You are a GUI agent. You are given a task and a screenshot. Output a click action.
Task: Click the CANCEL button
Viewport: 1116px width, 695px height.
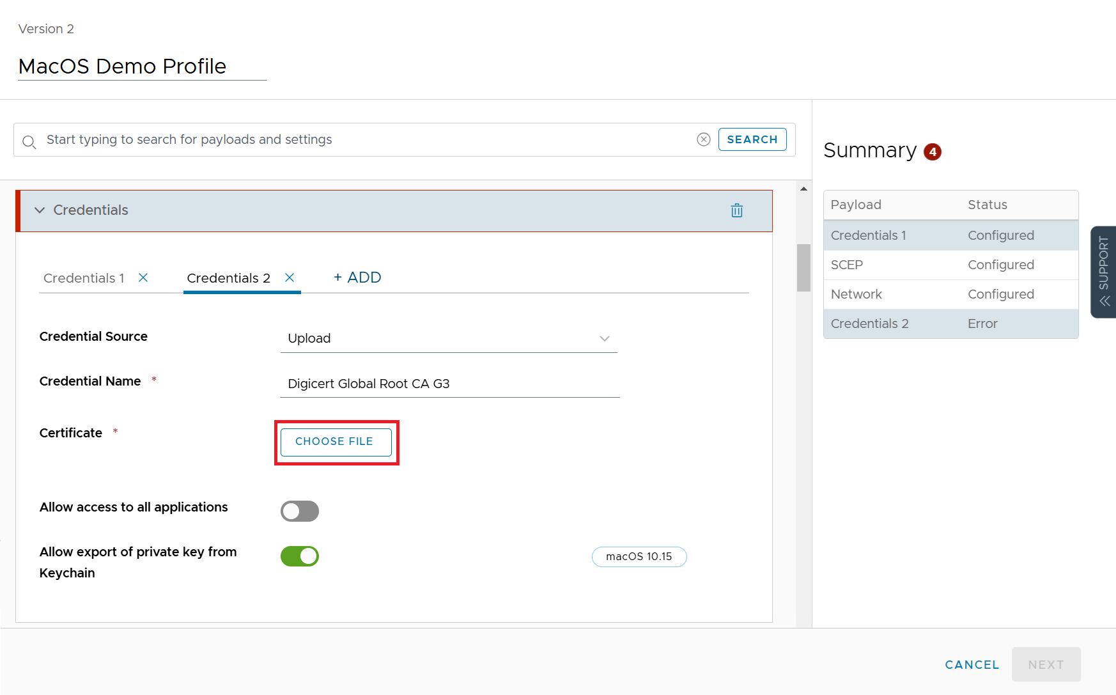[972, 665]
